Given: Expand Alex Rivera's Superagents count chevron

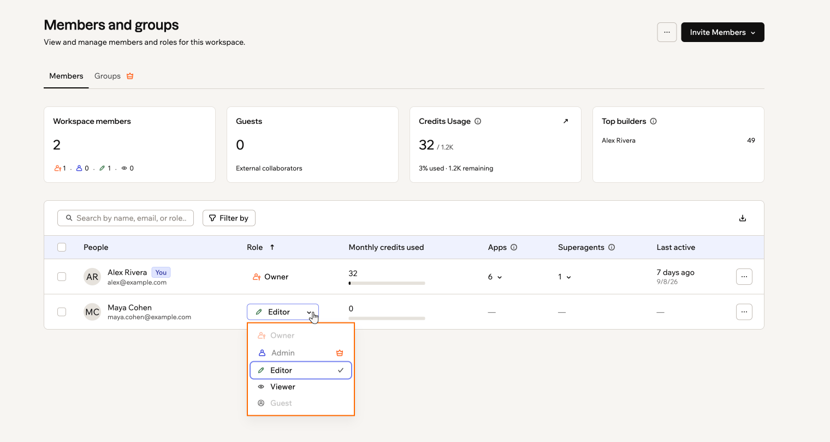Looking at the screenshot, I should [568, 277].
